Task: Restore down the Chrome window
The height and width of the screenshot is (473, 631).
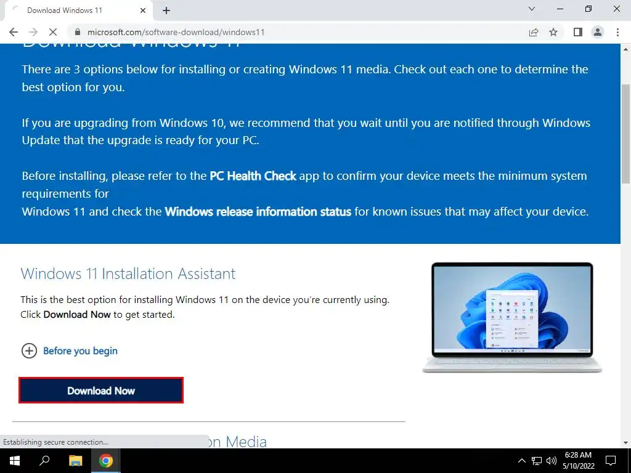Action: click(588, 9)
